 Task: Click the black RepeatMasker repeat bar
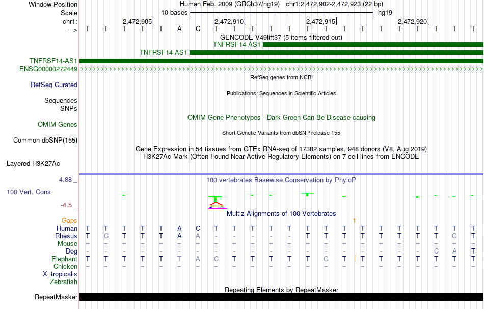click(282, 297)
